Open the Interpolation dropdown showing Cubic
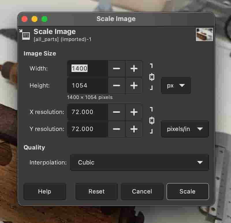Image resolution: width=231 pixels, height=223 pixels. tap(139, 163)
